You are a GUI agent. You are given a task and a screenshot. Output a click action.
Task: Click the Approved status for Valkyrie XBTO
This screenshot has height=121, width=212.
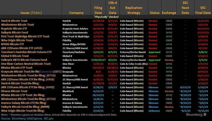pos(154,60)
